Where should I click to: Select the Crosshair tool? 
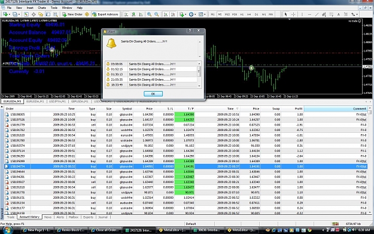293,14
